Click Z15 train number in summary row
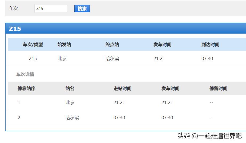The width and height of the screenshot is (246, 143). coord(33,59)
